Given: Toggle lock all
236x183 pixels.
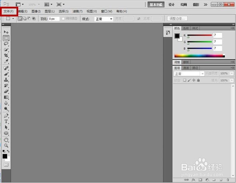Looking at the screenshot, I should click(198, 80).
